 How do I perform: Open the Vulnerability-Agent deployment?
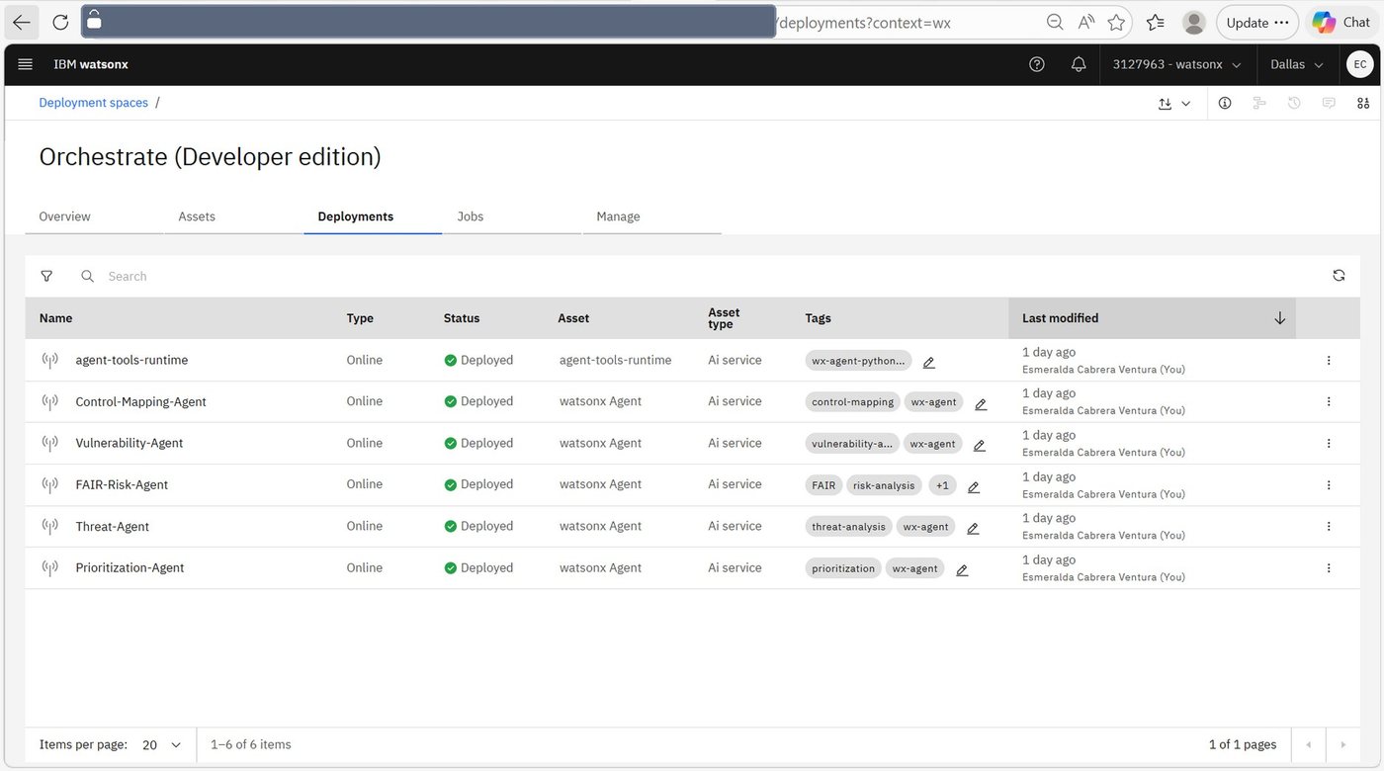130,443
